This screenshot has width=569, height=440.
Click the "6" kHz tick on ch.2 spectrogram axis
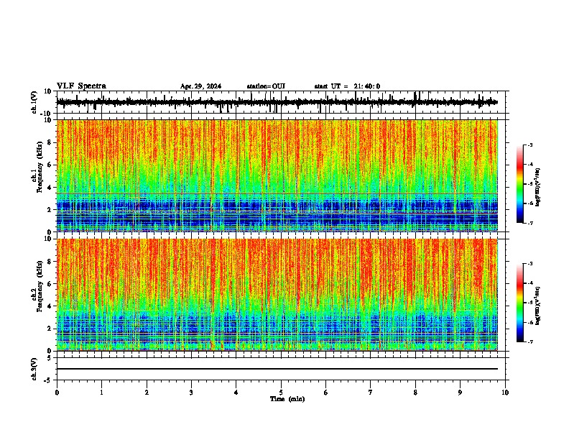point(50,284)
